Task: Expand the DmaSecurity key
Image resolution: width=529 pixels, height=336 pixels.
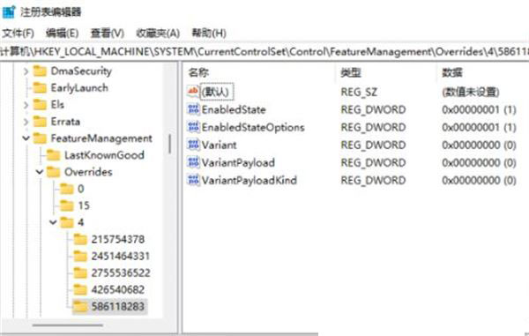Action: (26, 71)
